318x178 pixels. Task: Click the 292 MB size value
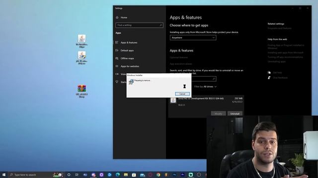238,98
